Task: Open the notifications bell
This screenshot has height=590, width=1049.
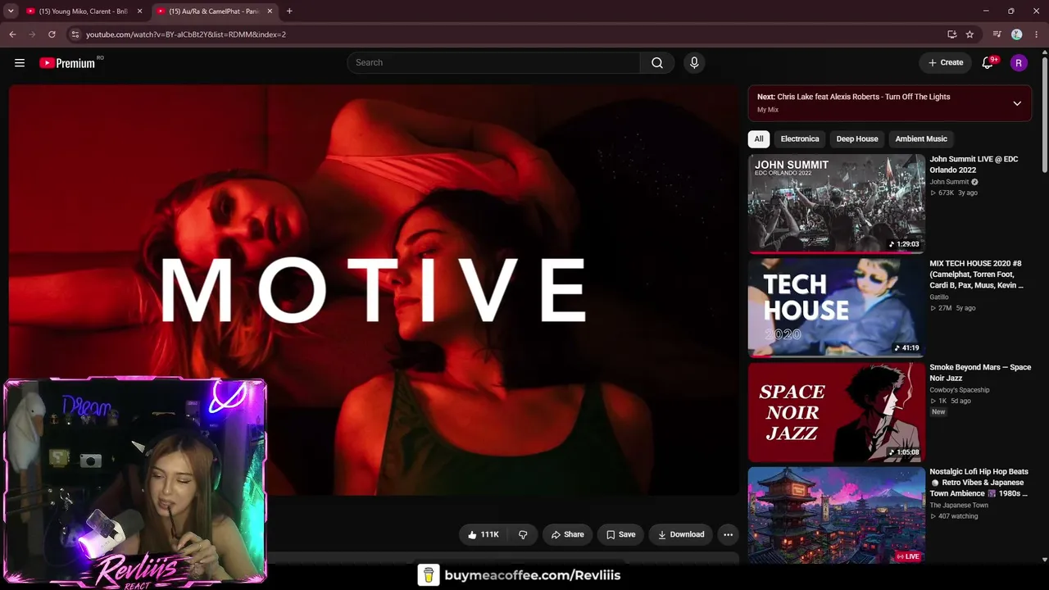Action: (x=988, y=63)
